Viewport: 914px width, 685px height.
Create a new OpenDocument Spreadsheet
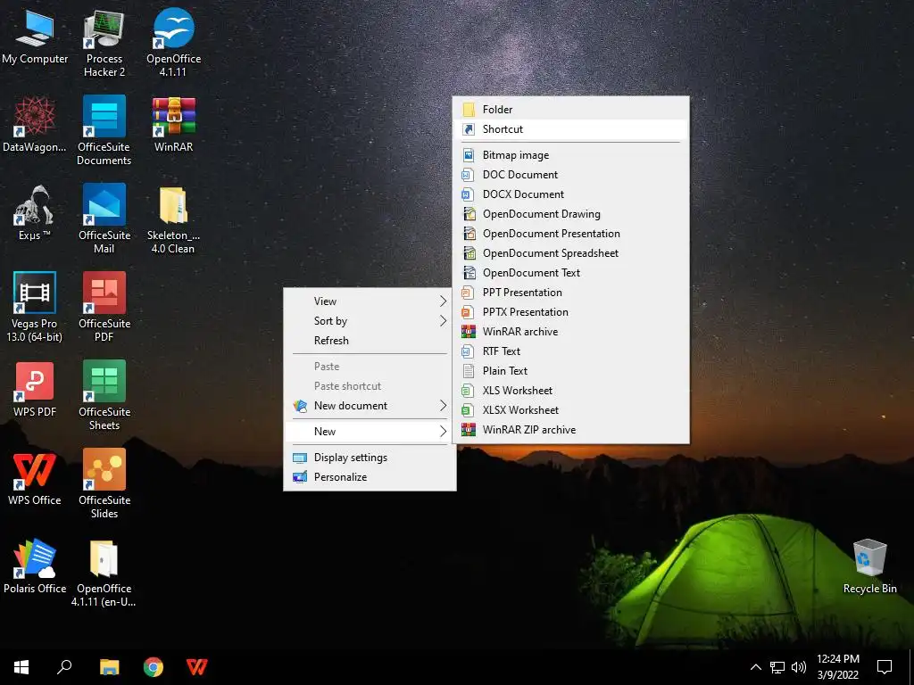(570, 253)
